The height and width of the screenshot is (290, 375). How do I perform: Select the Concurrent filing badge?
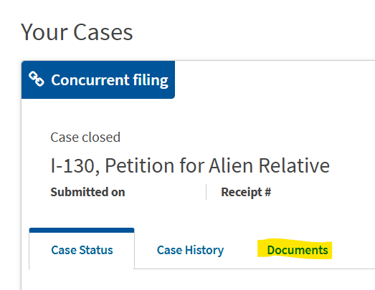[98, 79]
